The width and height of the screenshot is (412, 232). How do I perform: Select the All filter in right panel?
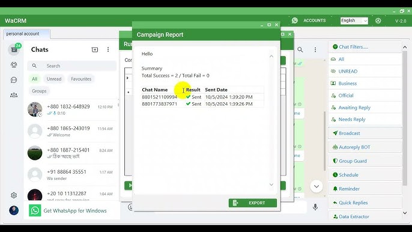[365, 59]
